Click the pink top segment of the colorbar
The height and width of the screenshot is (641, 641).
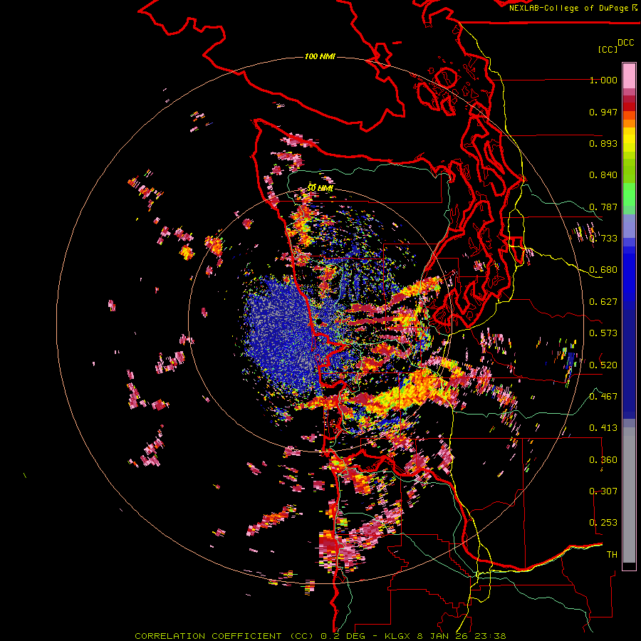point(629,75)
